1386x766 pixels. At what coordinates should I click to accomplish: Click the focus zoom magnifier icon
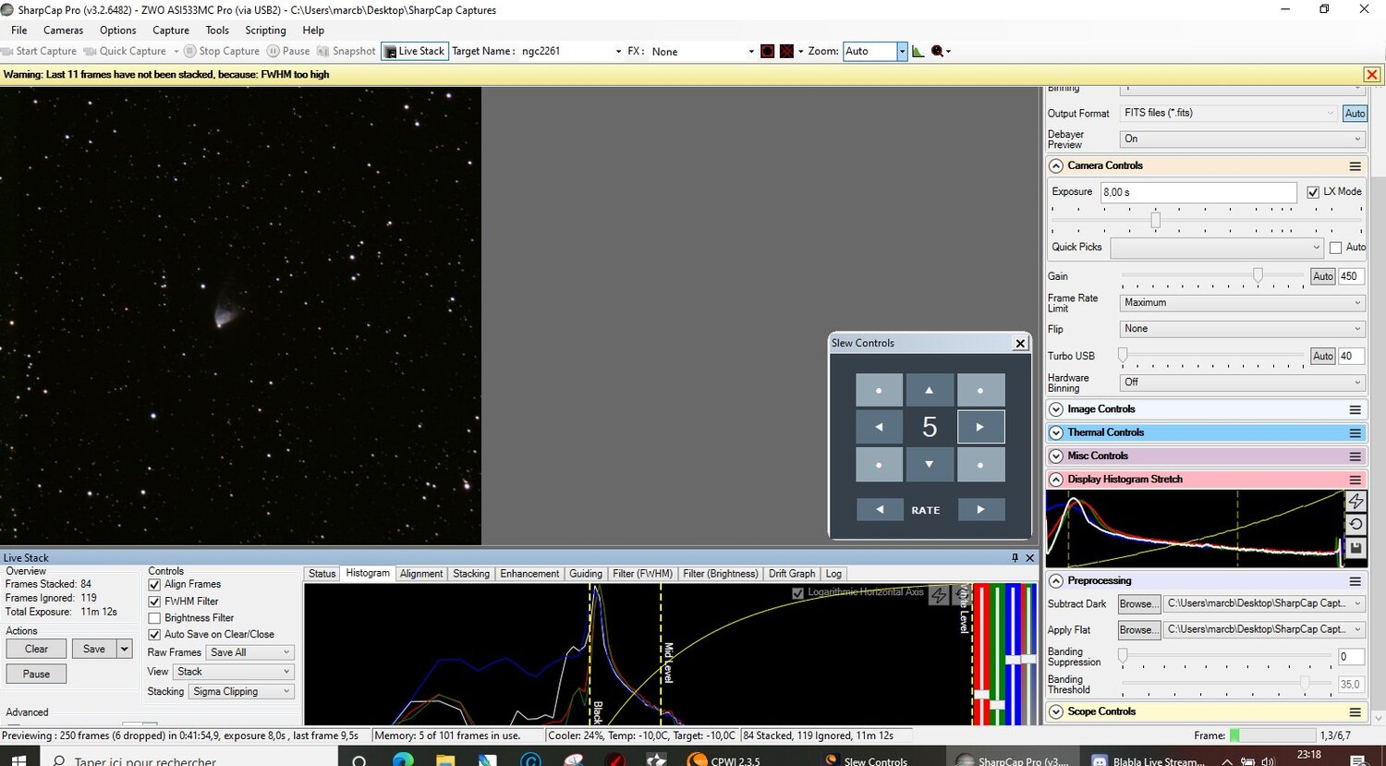(x=937, y=51)
